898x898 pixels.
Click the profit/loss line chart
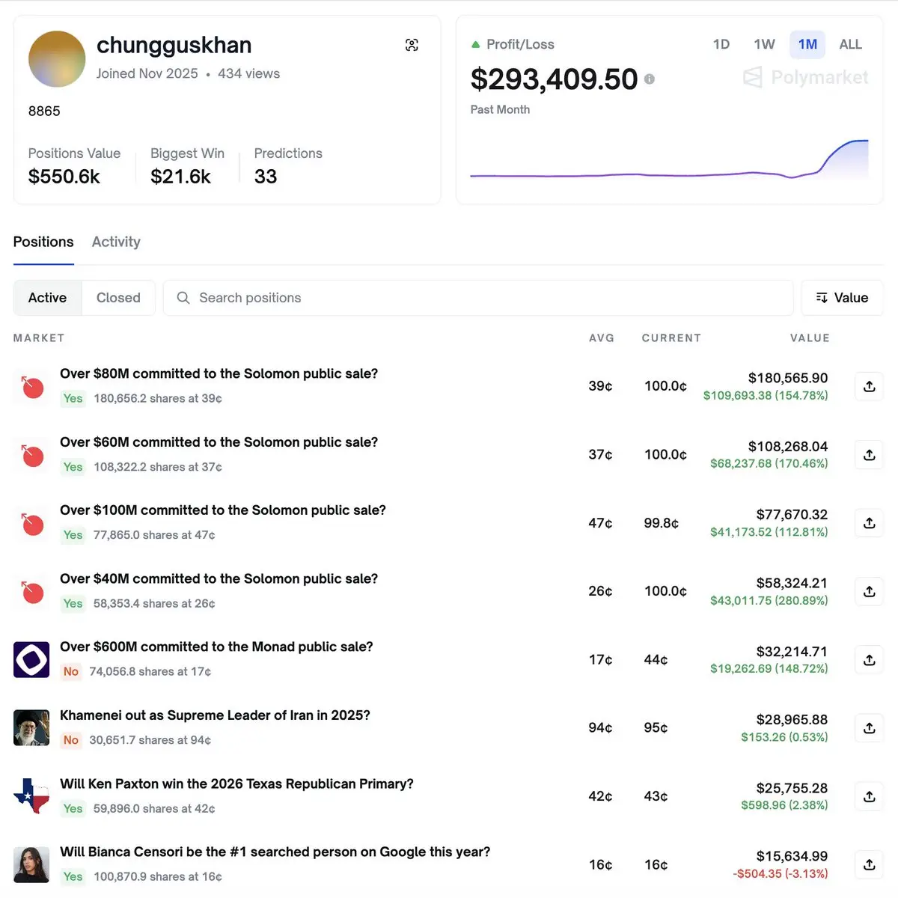(669, 159)
